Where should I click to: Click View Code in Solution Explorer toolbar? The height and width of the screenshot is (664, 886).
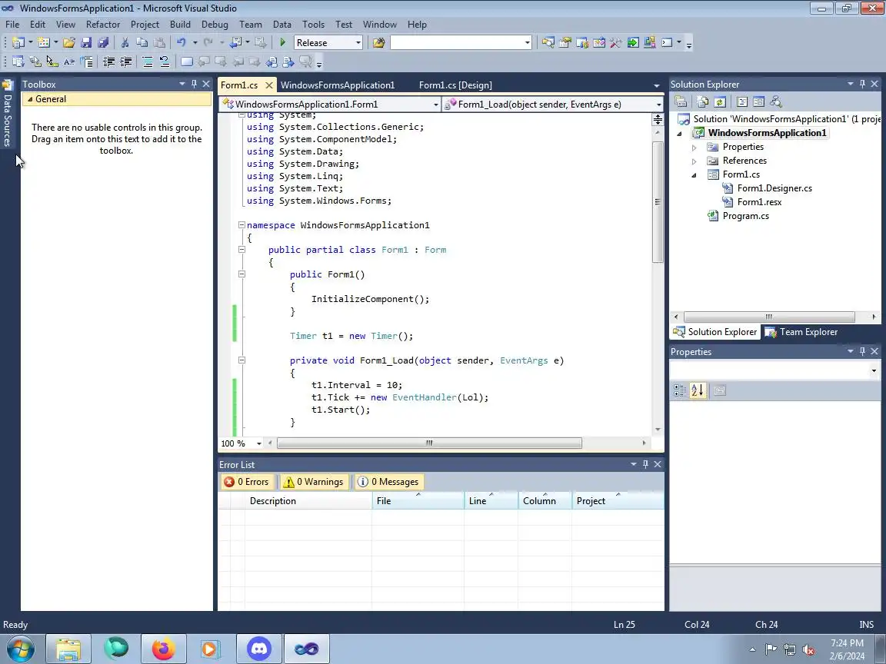tap(742, 101)
